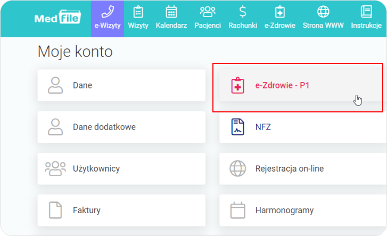Open Wizyty clipboard icon
The height and width of the screenshot is (236, 387).
pos(138,12)
